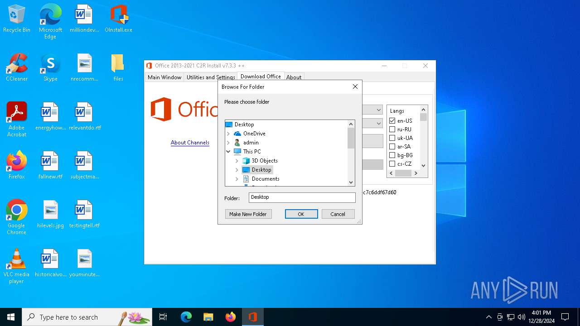Viewport: 580px width, 326px height.
Task: Check the ar-SA language checkbox
Action: [392, 147]
